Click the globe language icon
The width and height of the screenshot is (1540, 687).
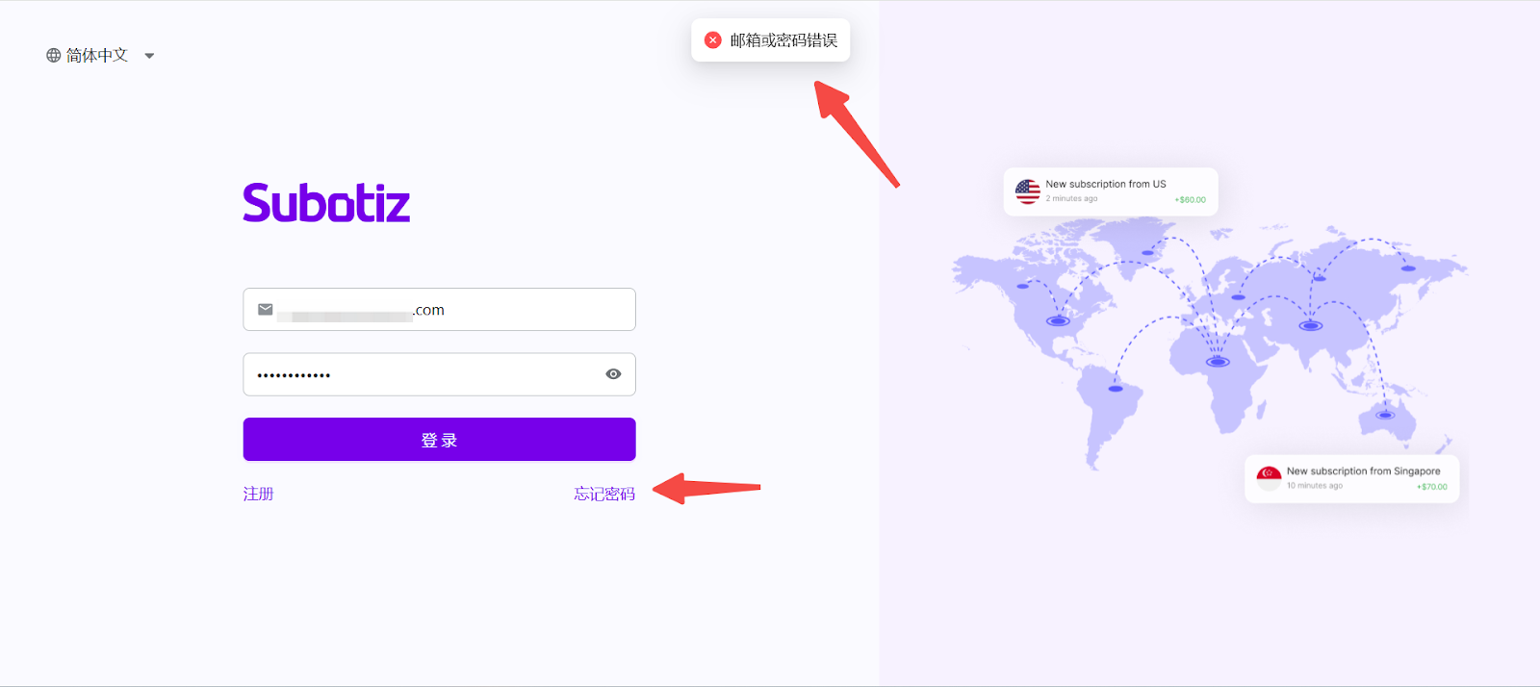coord(54,56)
